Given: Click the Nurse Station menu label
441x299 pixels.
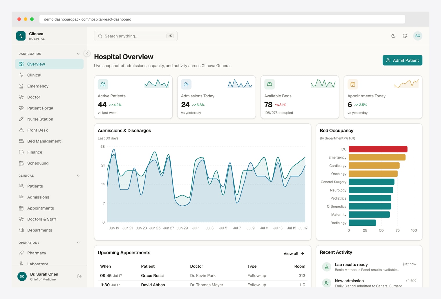Looking at the screenshot, I should coord(40,119).
